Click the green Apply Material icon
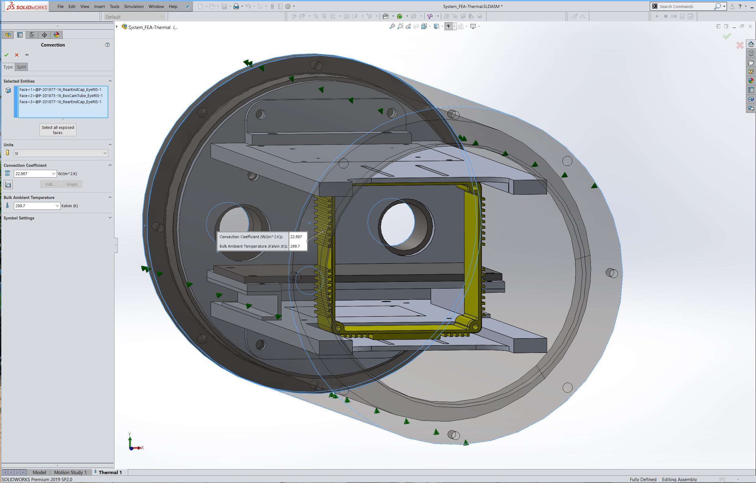Screen dimensions: 756x483 400,16
